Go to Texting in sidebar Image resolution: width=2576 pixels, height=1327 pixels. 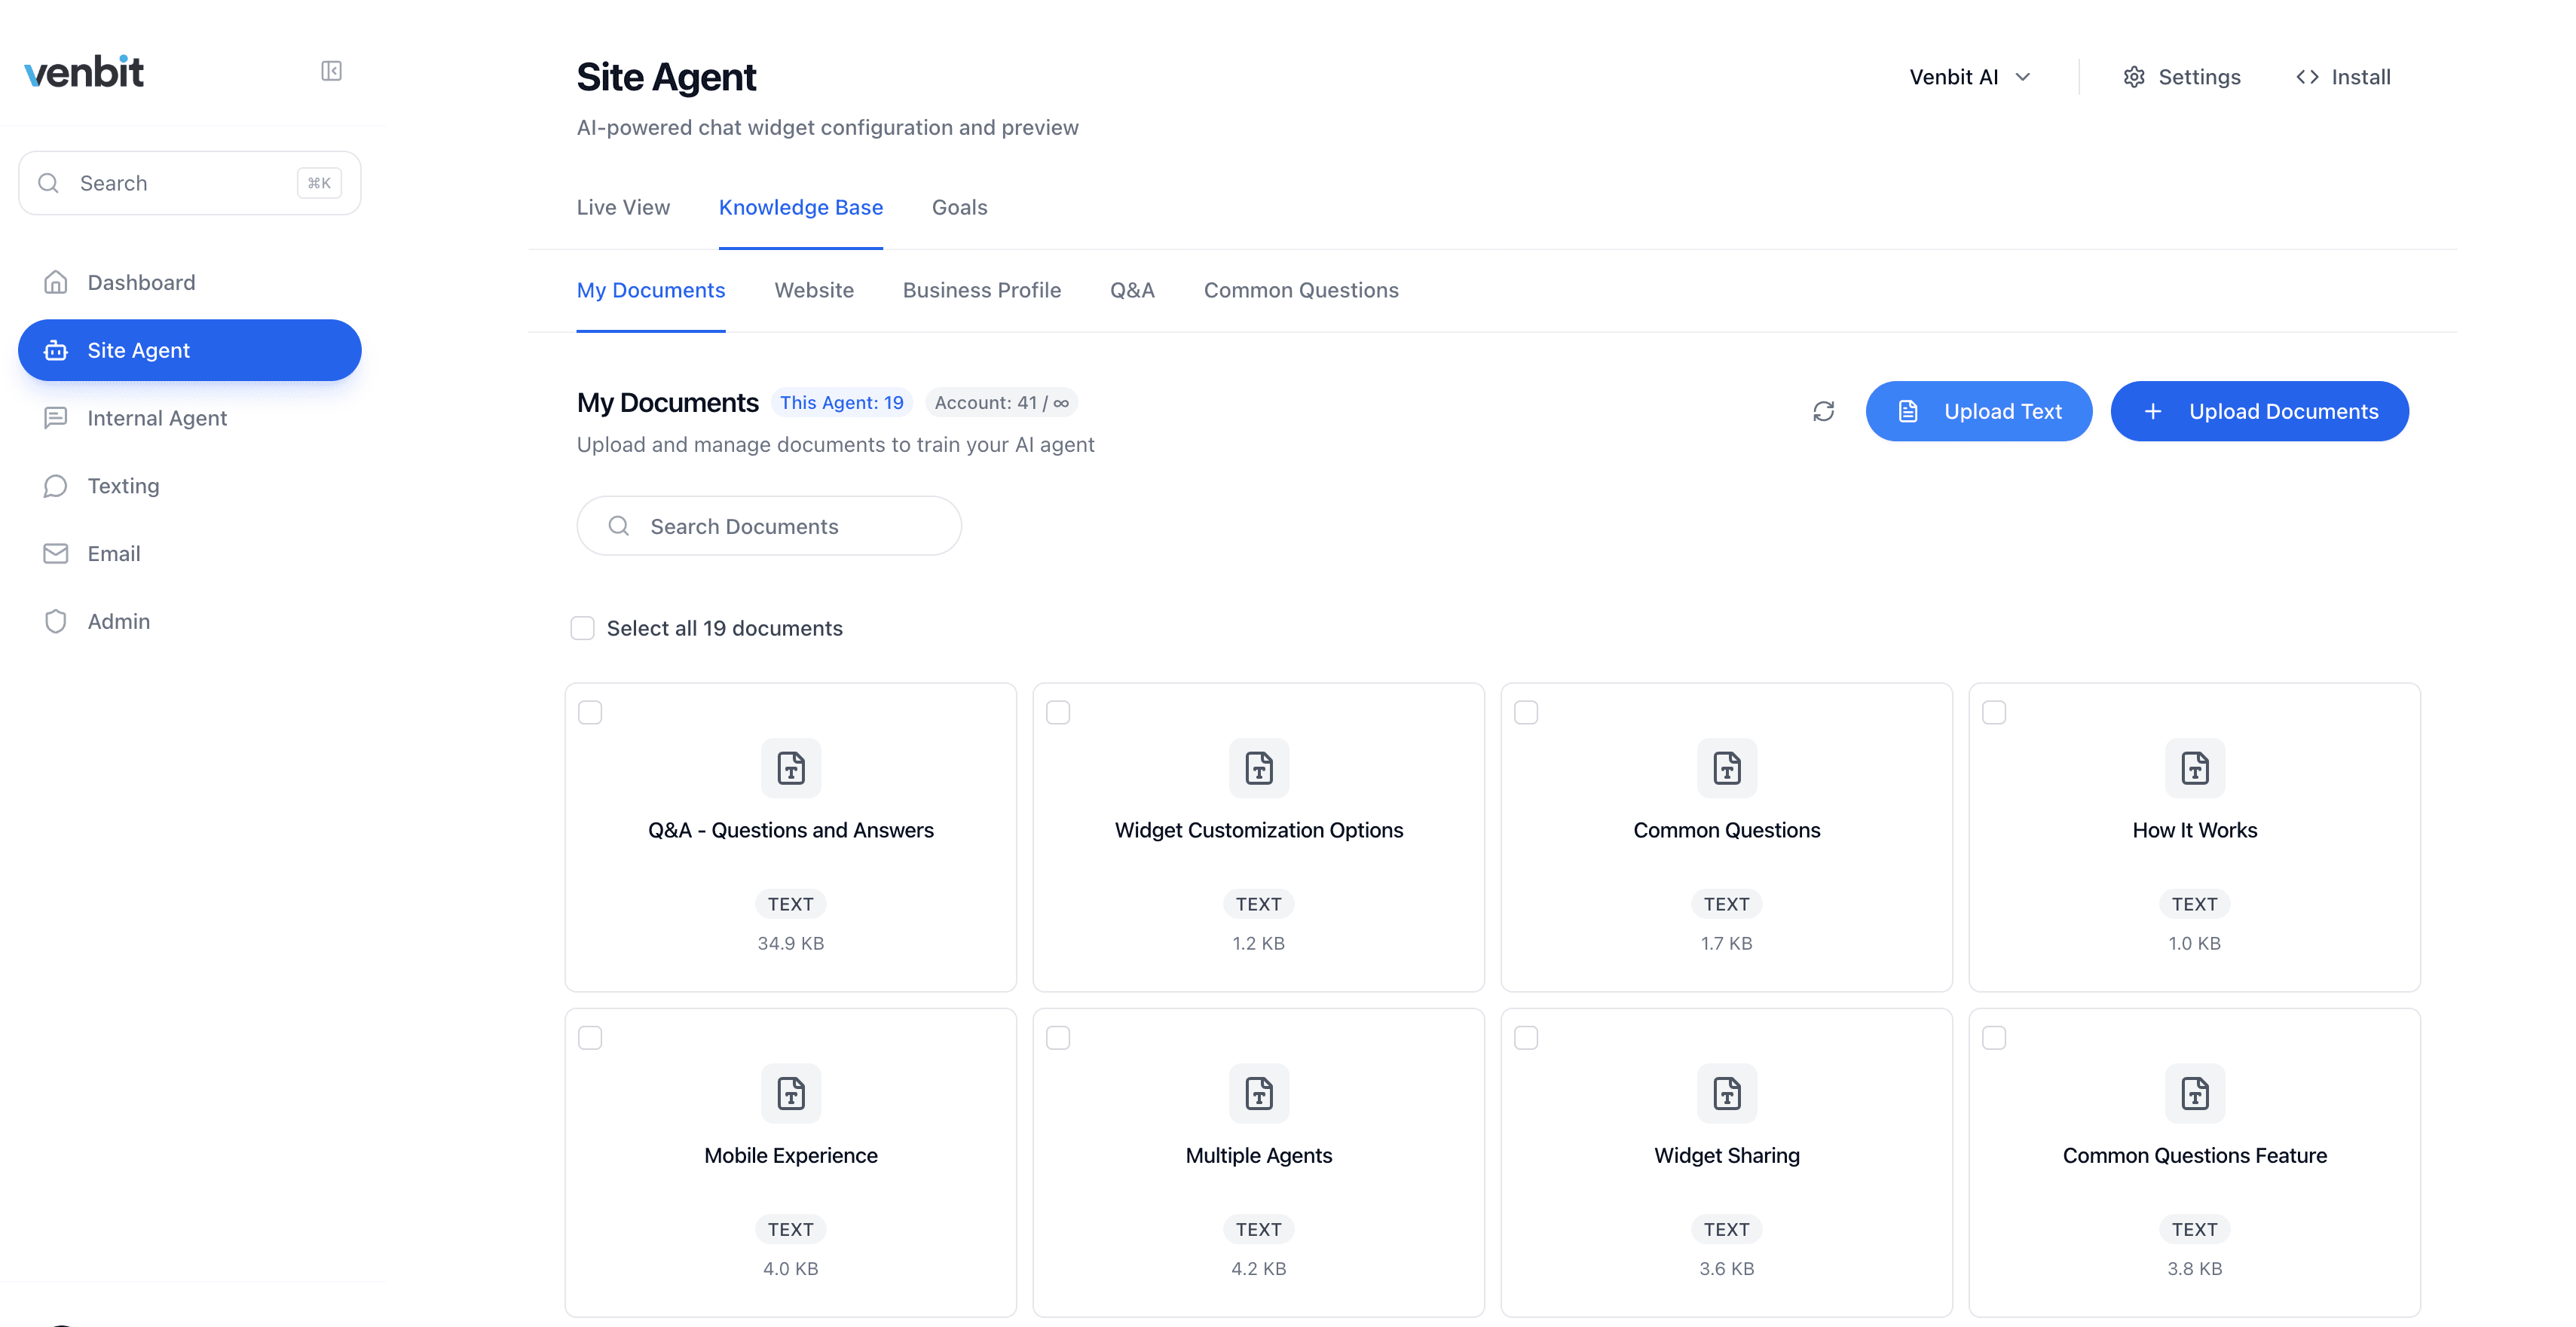tap(190, 486)
